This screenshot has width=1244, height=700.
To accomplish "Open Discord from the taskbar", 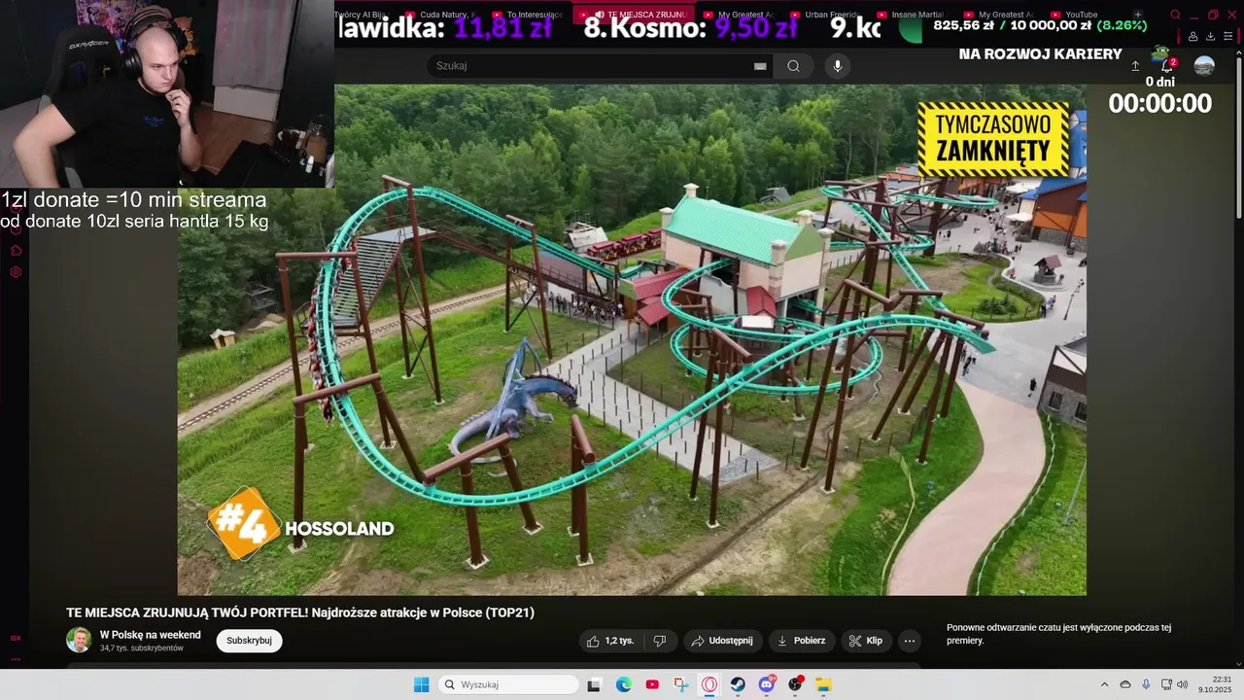I will (x=767, y=684).
